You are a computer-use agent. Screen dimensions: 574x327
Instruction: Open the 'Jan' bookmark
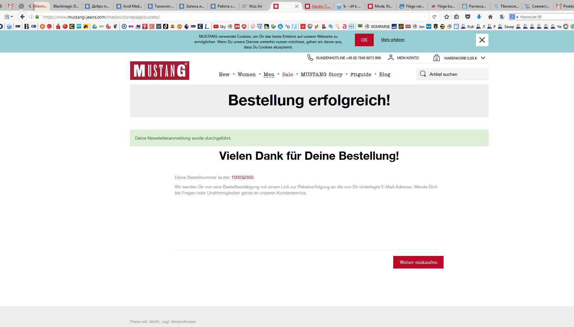(x=418, y=26)
